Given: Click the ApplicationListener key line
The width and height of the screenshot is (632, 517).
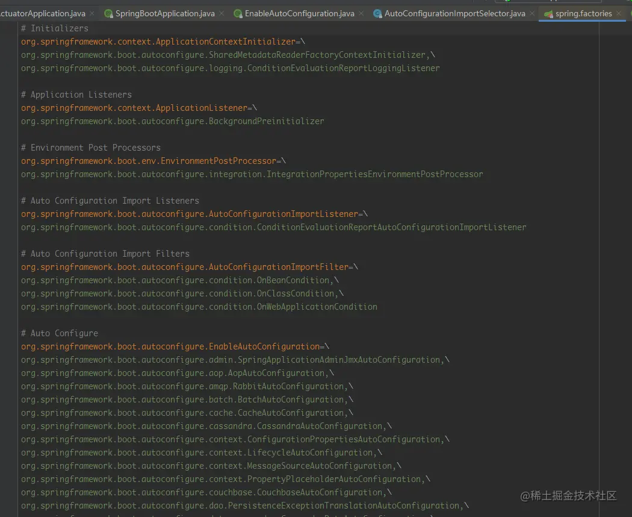Looking at the screenshot, I should (x=139, y=108).
